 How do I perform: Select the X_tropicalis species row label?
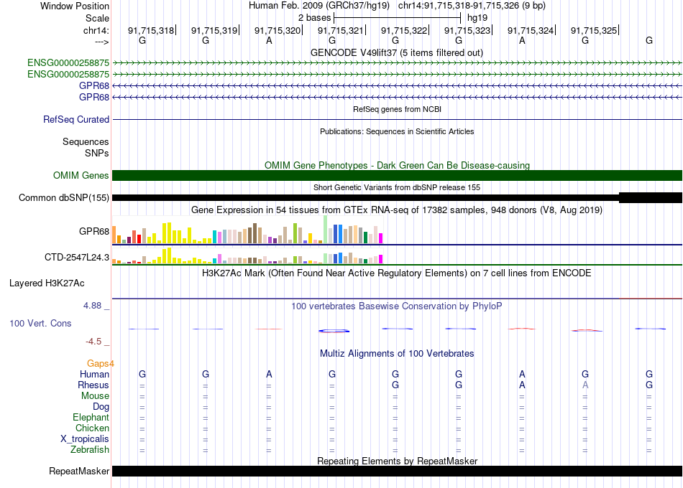click(85, 439)
